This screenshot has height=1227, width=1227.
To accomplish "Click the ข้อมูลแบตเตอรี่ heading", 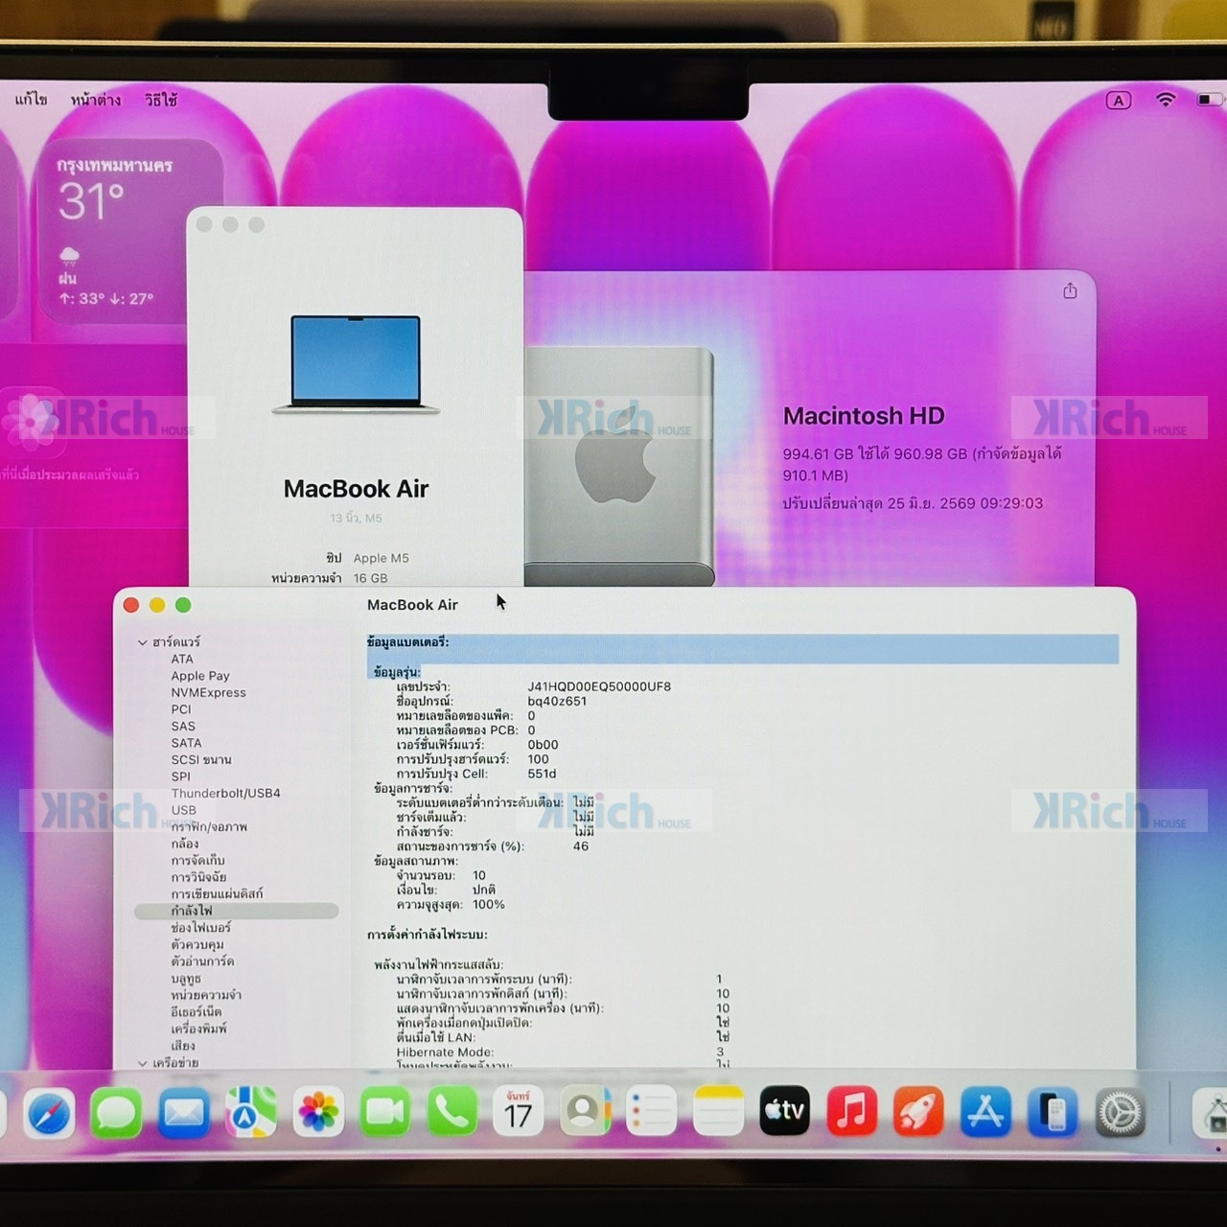I will tap(407, 642).
